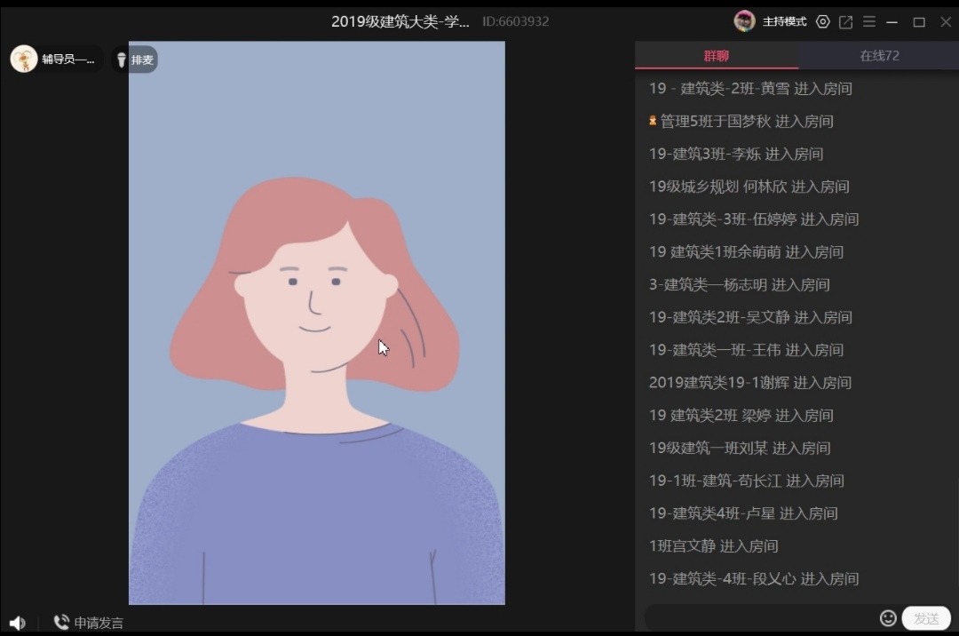Click the 辅导员 presenter avatar
The width and height of the screenshot is (959, 636).
point(24,60)
